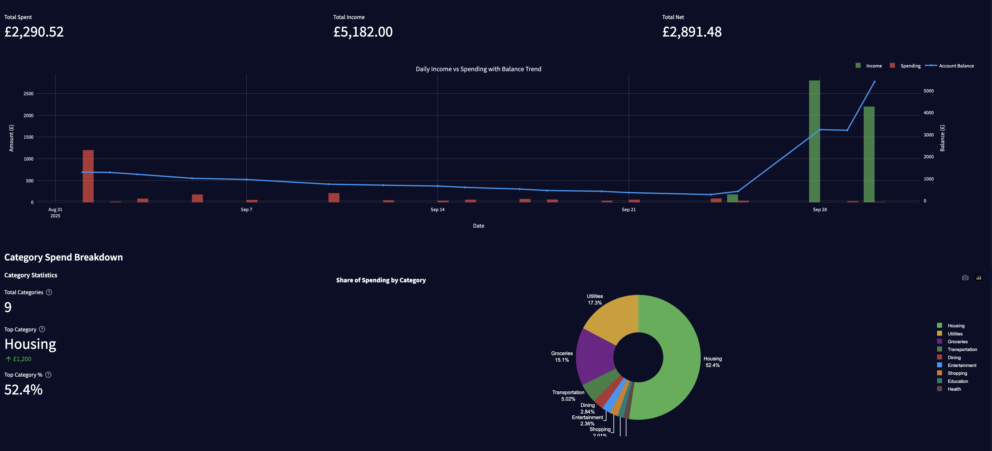Click the camera icon to download the pie chart
Screen dimensions: 992x451
tap(965, 278)
